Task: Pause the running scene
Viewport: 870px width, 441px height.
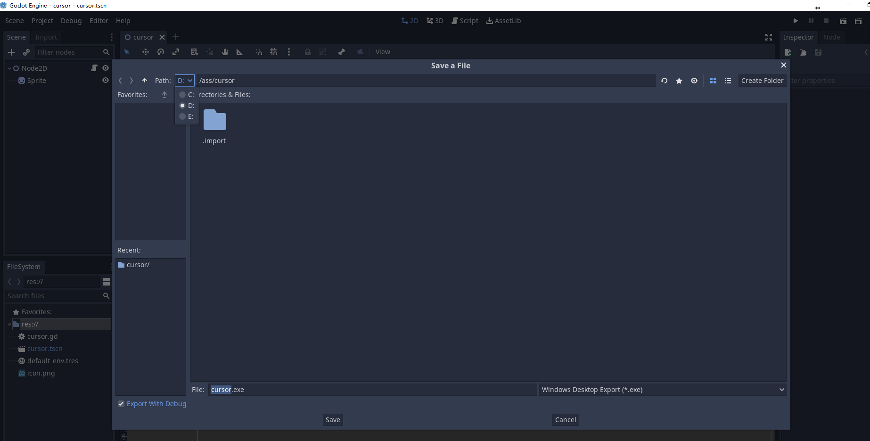Action: point(811,21)
